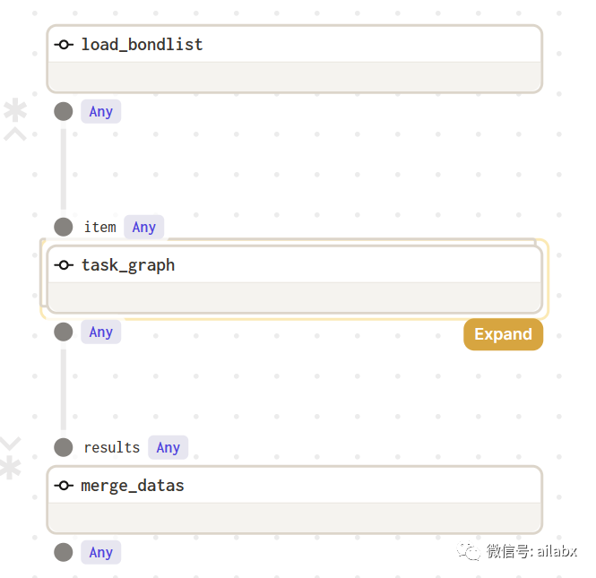Viewport: 596px width, 578px height.
Task: Select the merge_datas node title
Action: point(133,486)
